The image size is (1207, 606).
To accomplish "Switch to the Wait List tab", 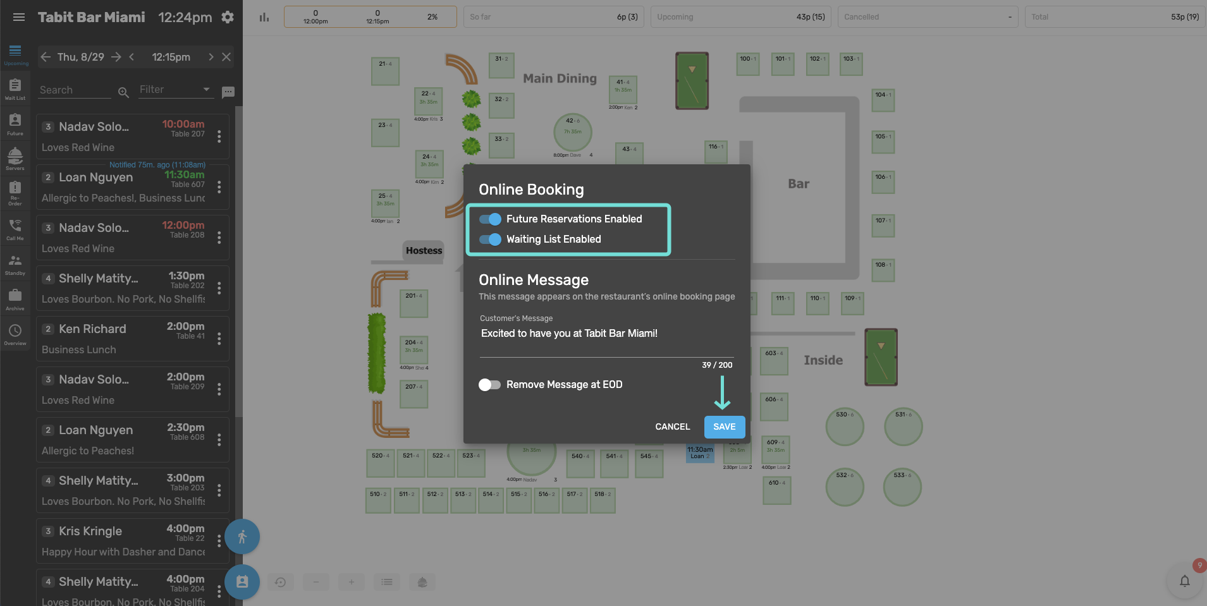I will [x=15, y=89].
